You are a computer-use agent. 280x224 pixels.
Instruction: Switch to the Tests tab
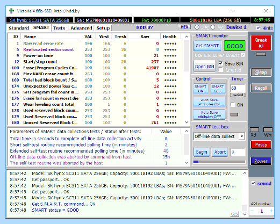click(59, 28)
